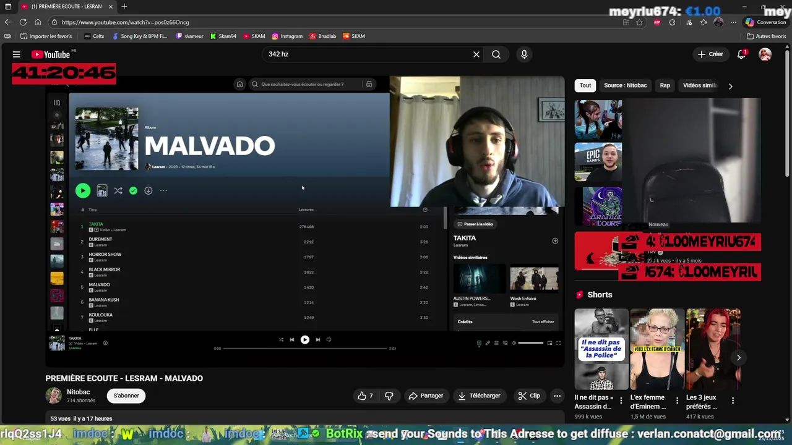Open the AdBlock Plus extension
The height and width of the screenshot is (445, 792).
pos(657,22)
